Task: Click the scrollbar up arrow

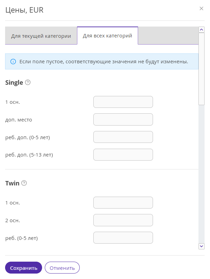Action: [x=201, y=30]
